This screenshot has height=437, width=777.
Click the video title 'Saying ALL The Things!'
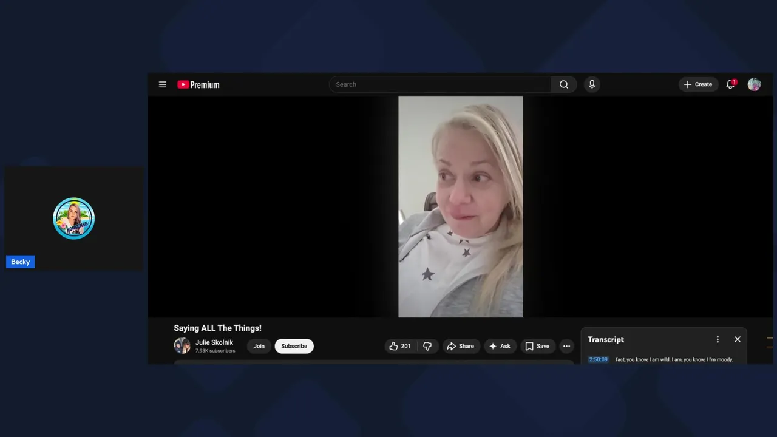click(217, 328)
